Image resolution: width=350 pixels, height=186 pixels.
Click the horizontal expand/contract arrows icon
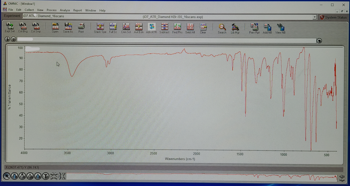click(54, 176)
